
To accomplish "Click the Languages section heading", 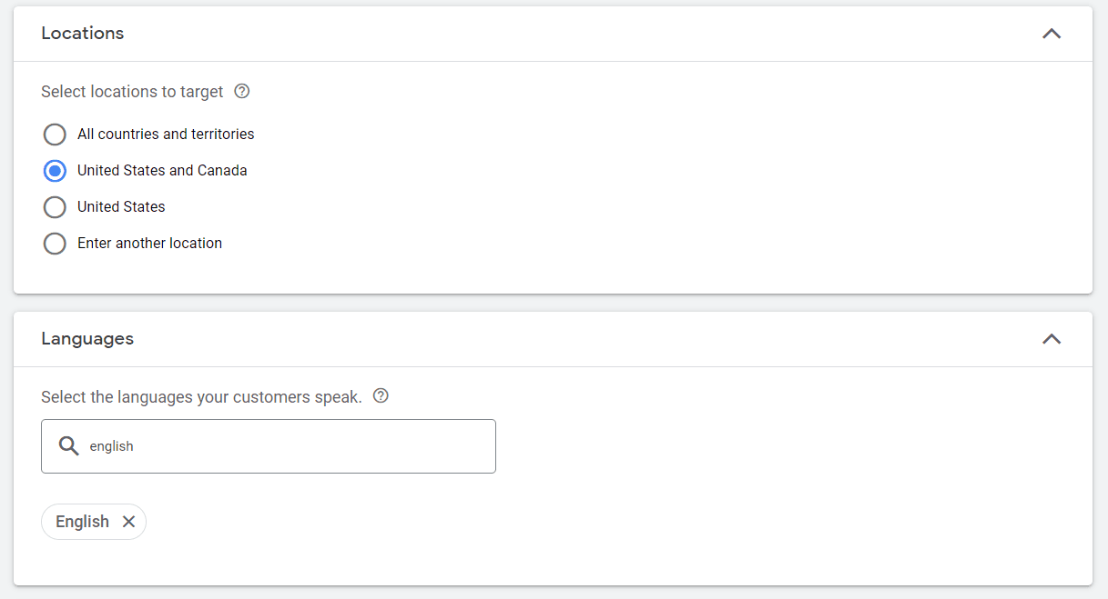I will pos(87,339).
